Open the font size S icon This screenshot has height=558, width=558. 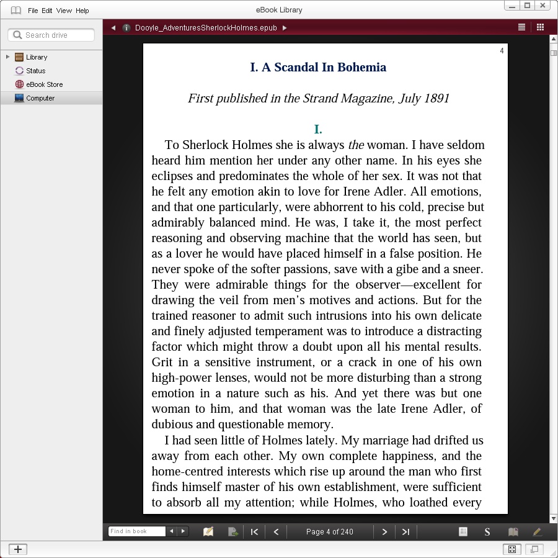[487, 532]
